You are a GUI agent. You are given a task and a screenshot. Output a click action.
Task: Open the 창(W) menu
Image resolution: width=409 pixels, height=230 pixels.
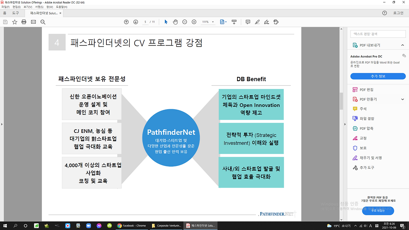tap(50, 7)
